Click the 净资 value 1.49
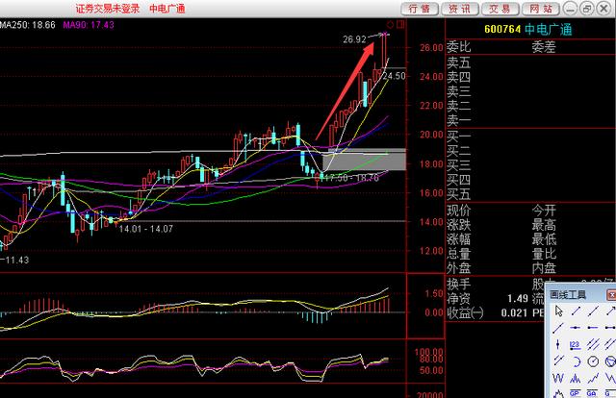Viewport: 616px width, 398px height. point(518,298)
